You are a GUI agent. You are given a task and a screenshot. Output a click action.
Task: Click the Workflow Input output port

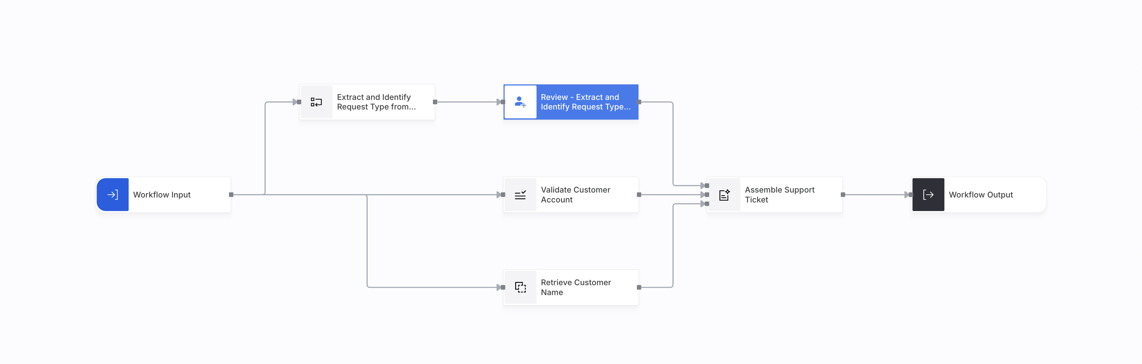[x=231, y=195]
